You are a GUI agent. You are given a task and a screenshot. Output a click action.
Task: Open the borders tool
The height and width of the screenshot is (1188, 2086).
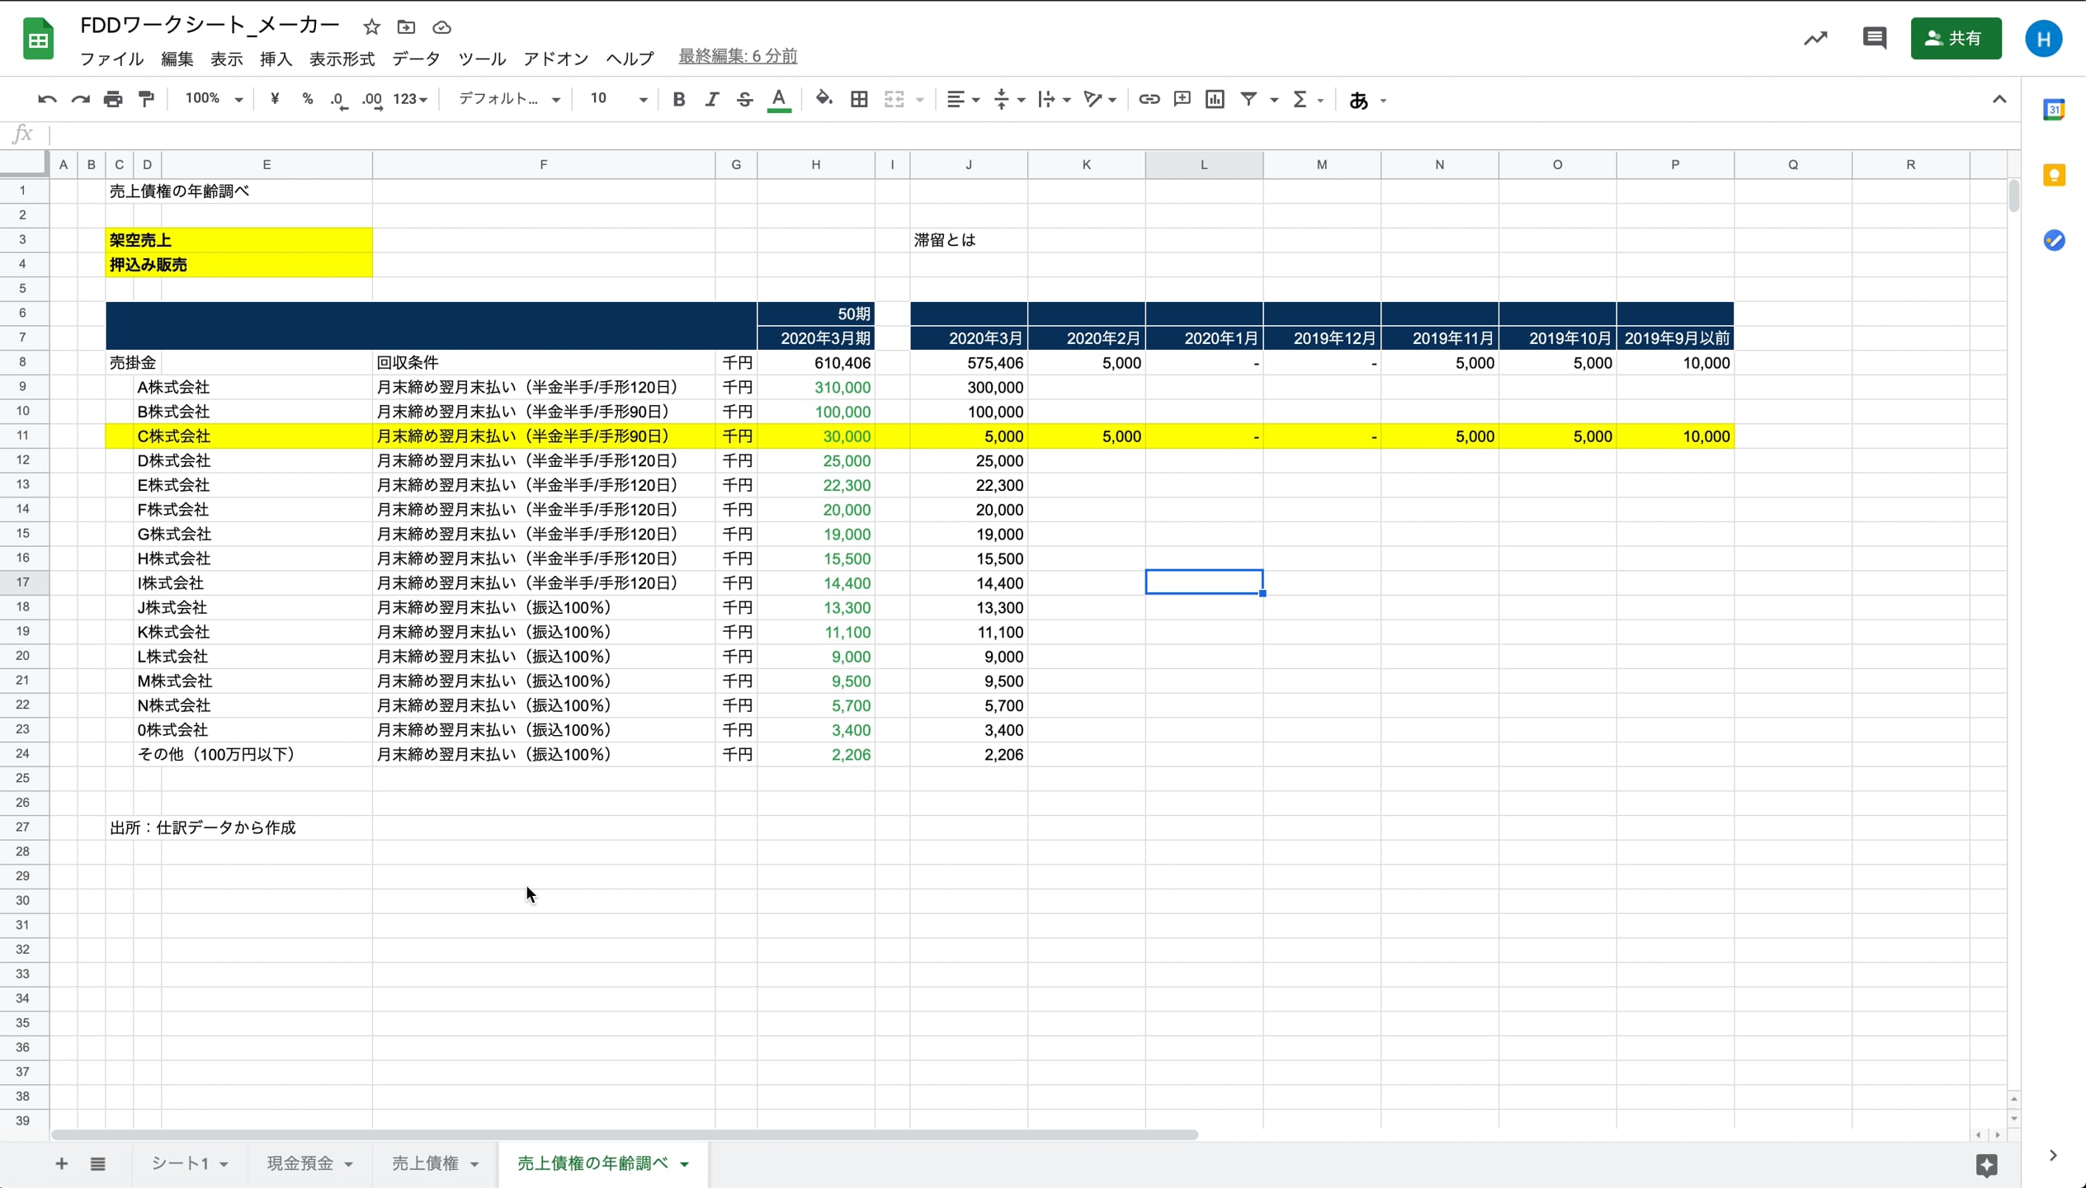pyautogui.click(x=859, y=100)
